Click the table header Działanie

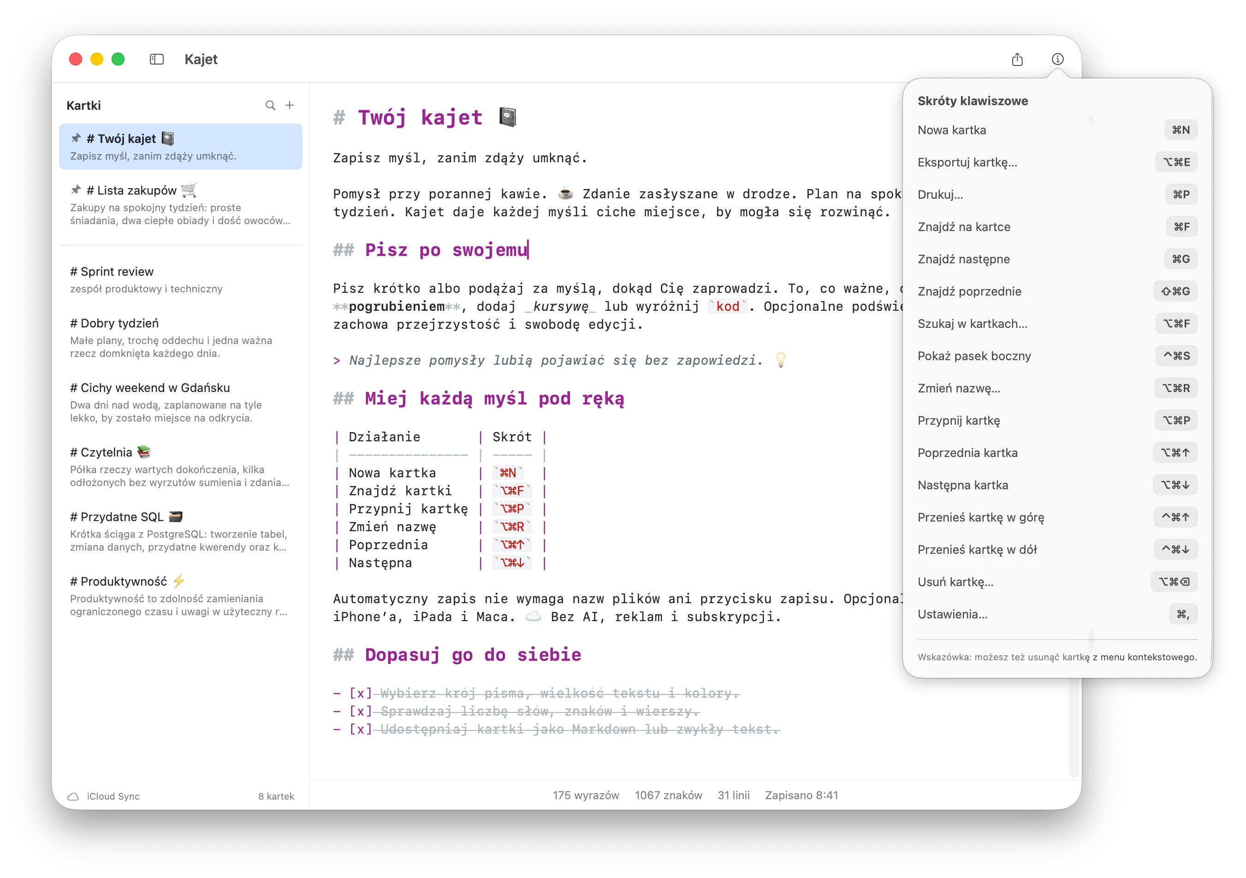(384, 437)
